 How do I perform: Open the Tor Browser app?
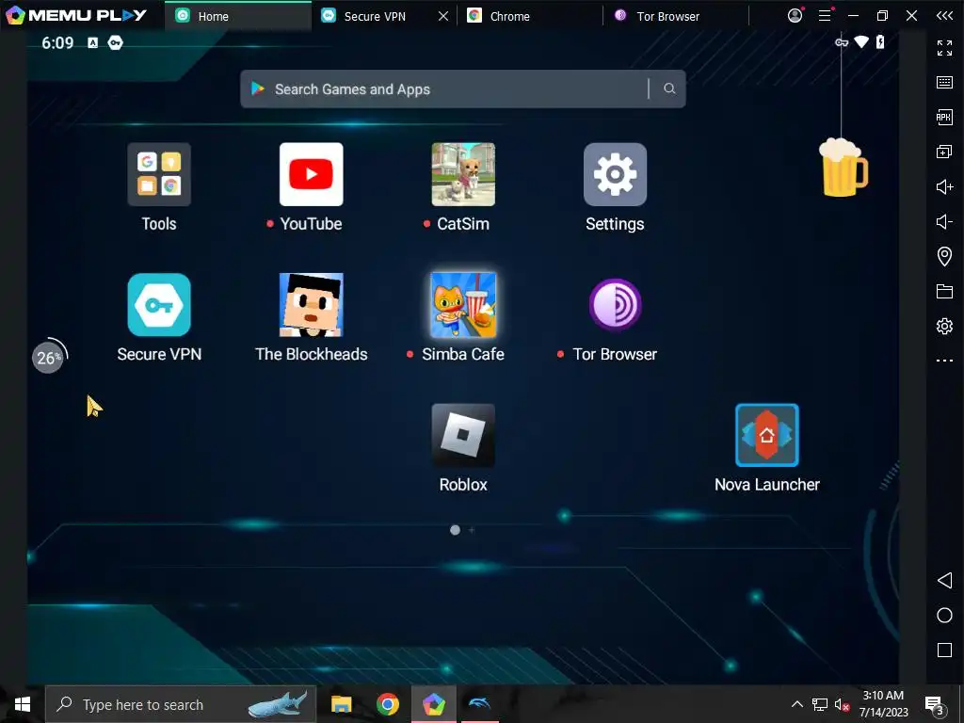[615, 305]
